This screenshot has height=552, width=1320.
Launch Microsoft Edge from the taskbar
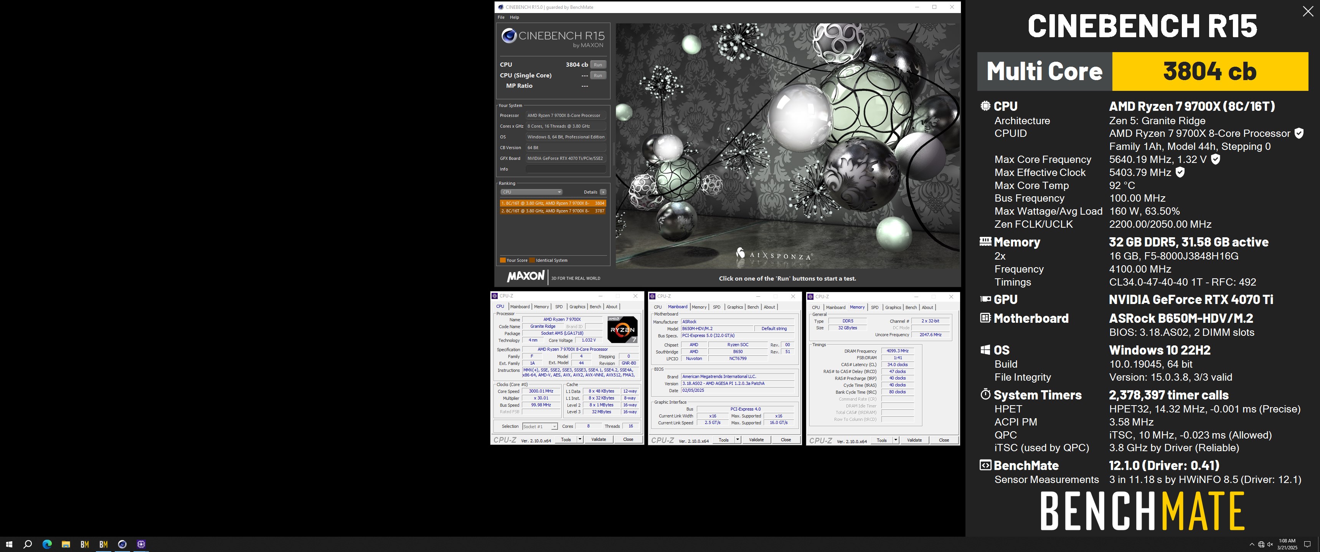[x=47, y=544]
